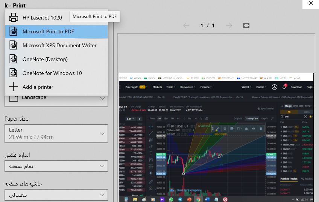Image resolution: width=319 pixels, height=202 pixels.
Task: Open the Paper size Letter dropdown
Action: [56, 134]
